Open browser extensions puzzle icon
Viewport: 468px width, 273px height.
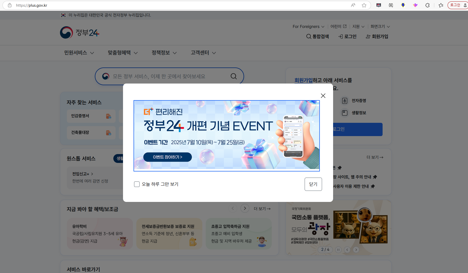click(x=427, y=5)
